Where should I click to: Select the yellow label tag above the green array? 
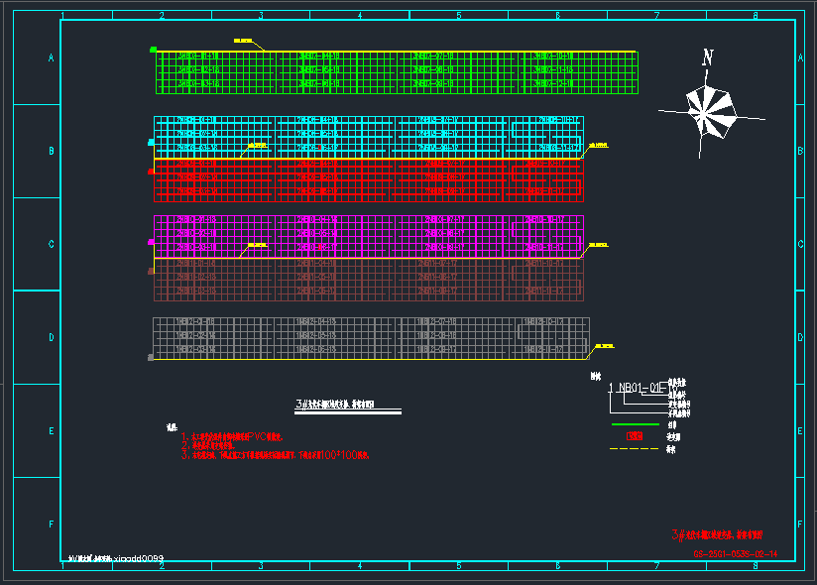(243, 41)
